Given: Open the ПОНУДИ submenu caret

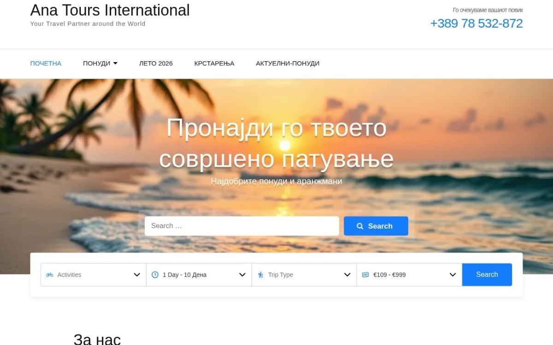Looking at the screenshot, I should point(115,63).
